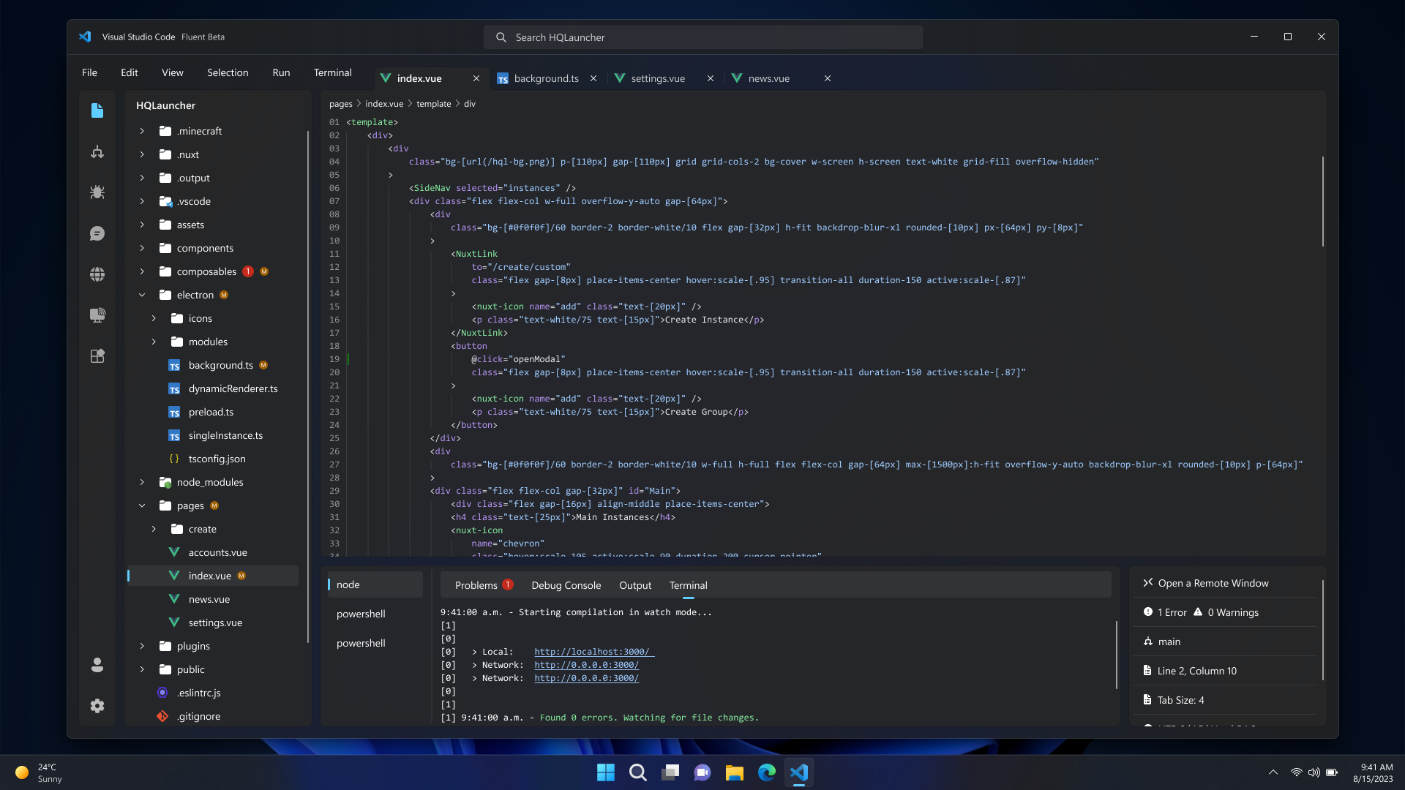
Task: Click the error circle icon in status panel
Action: point(1148,612)
